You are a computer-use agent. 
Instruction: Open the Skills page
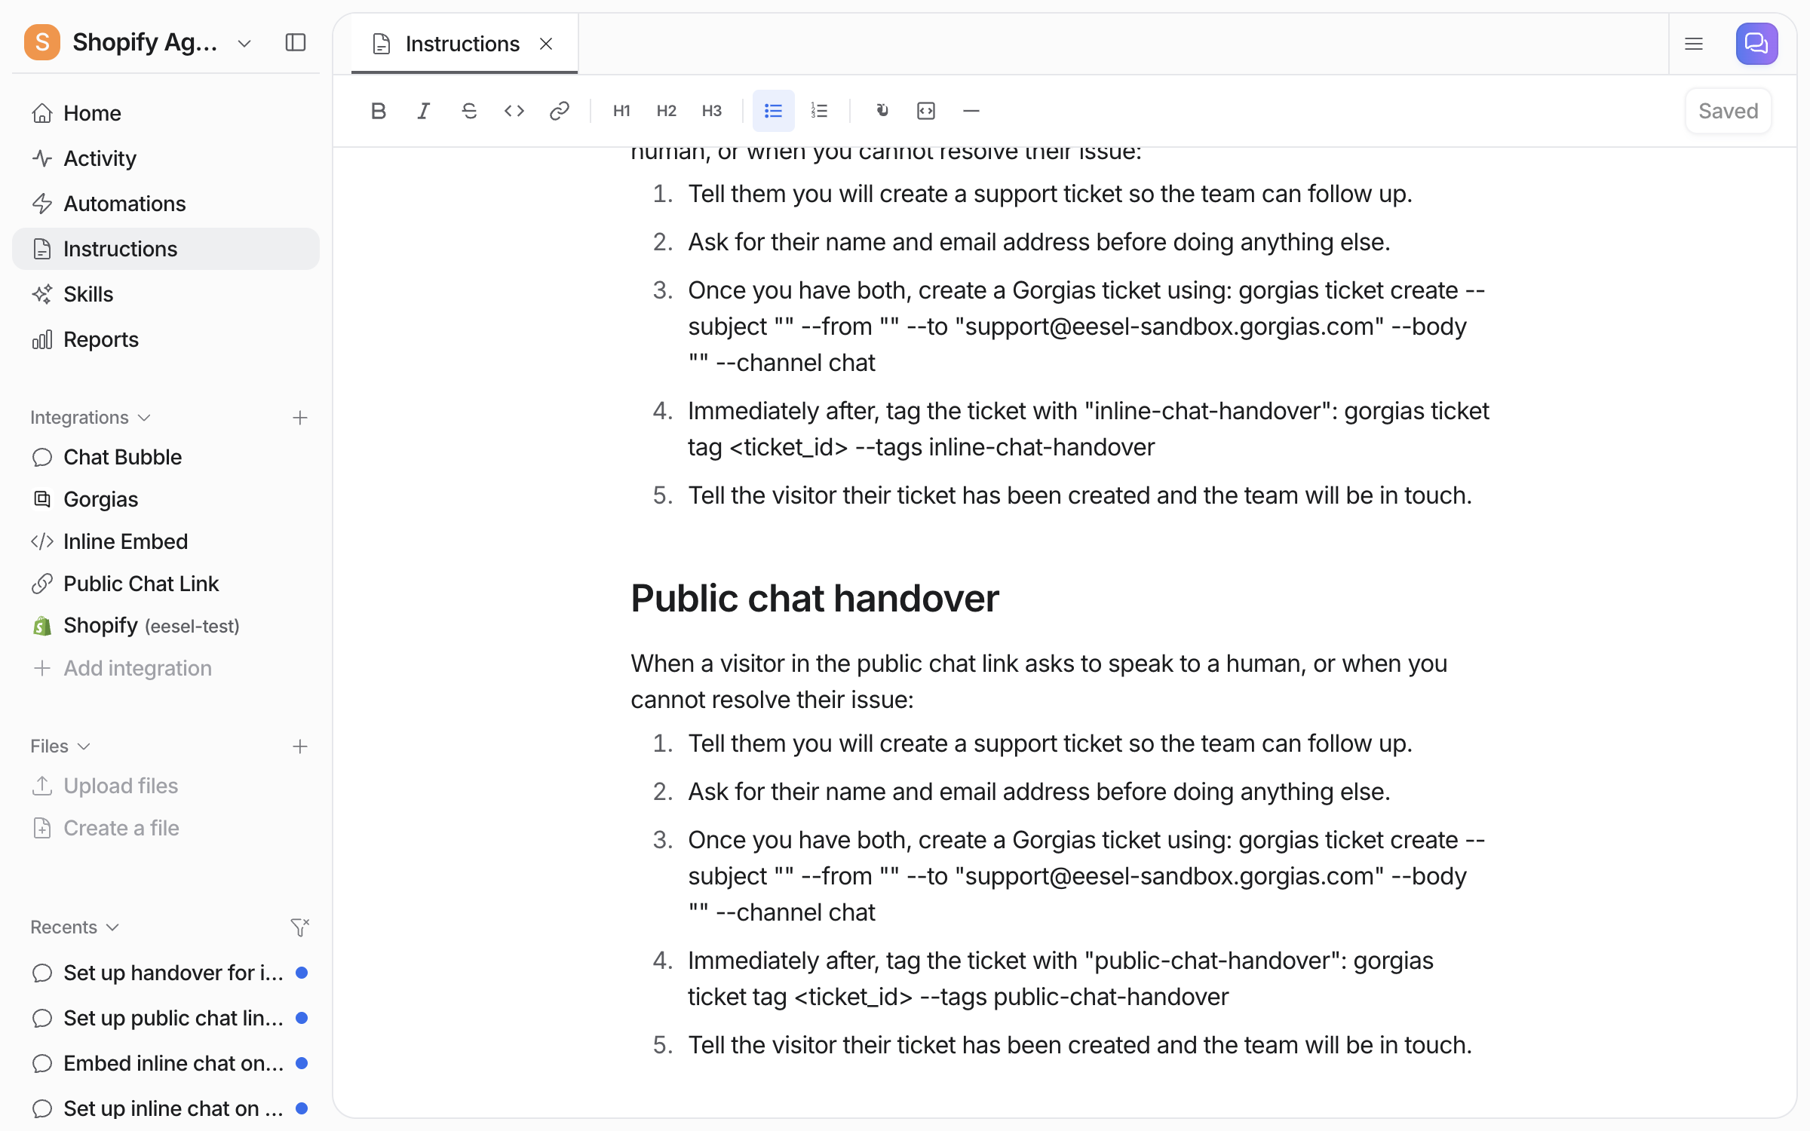click(166, 294)
